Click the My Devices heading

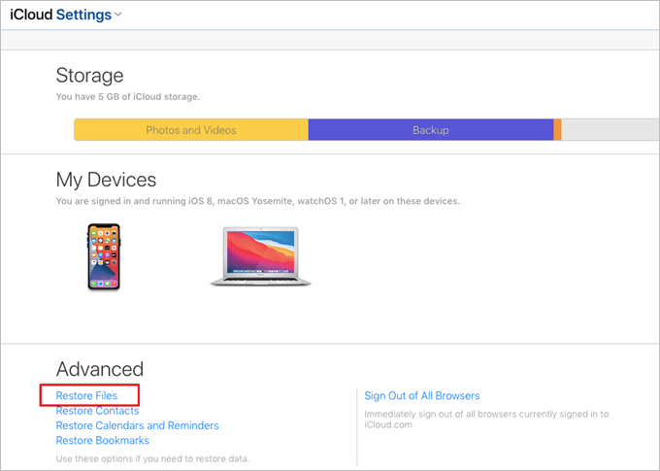(106, 180)
